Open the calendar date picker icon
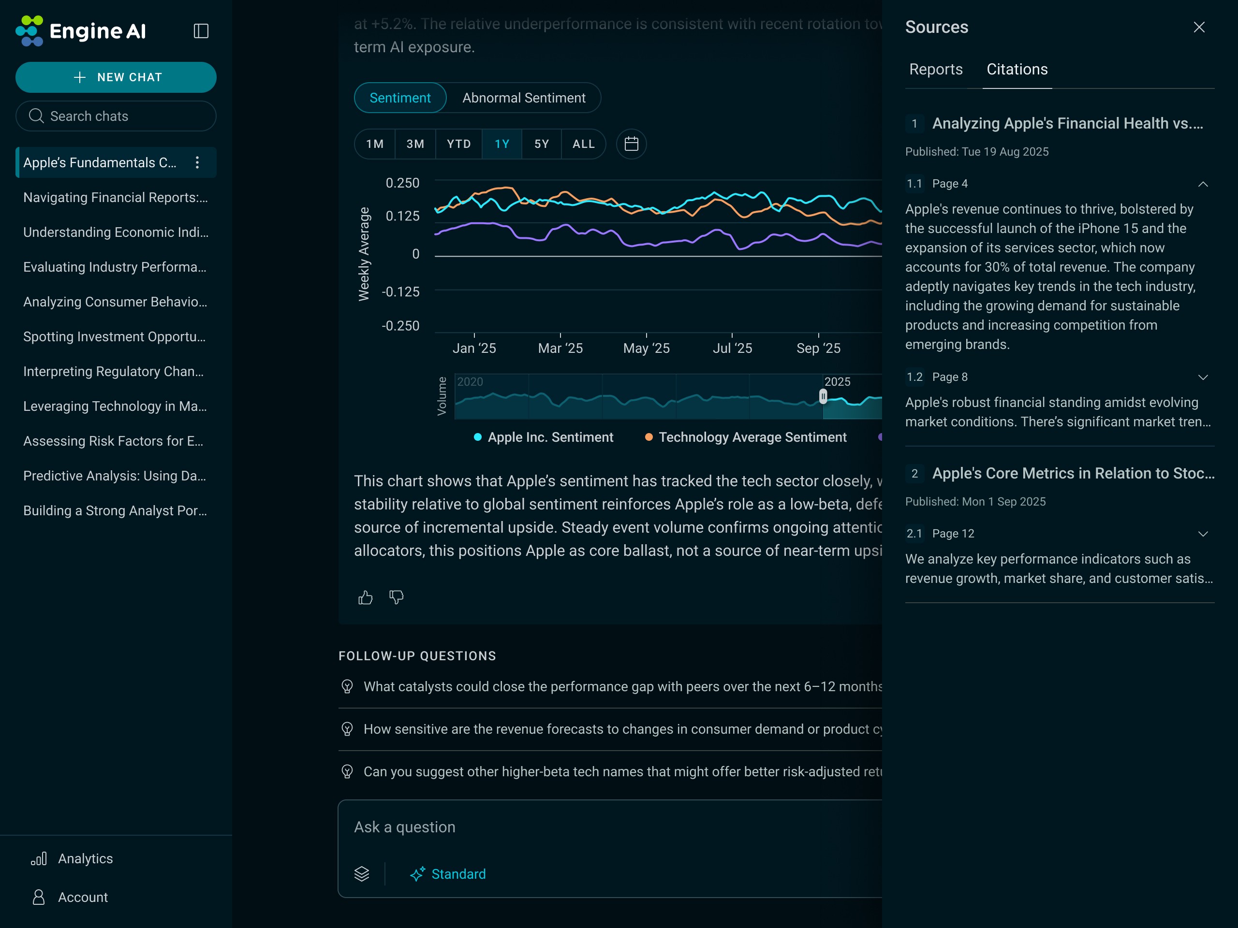The width and height of the screenshot is (1238, 928). pyautogui.click(x=631, y=145)
